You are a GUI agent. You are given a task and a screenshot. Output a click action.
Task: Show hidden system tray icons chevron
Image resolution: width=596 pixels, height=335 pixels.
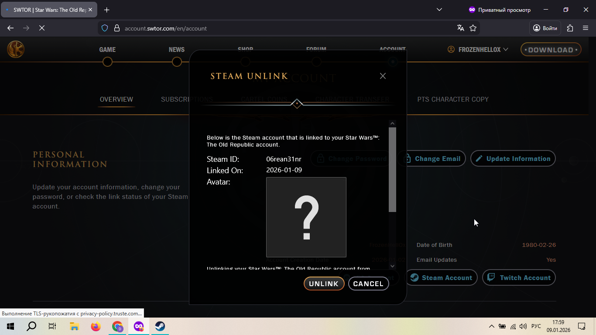492,326
